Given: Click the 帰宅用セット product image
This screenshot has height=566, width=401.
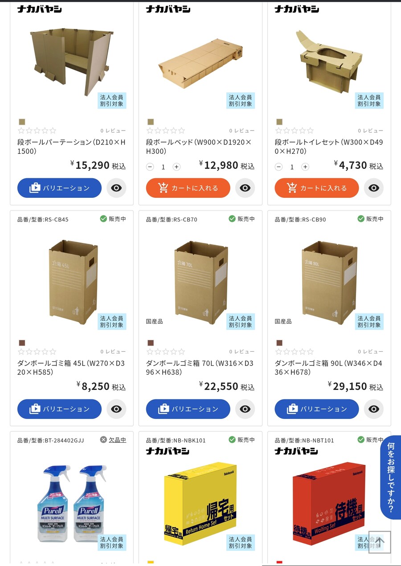Looking at the screenshot, I should [200, 504].
